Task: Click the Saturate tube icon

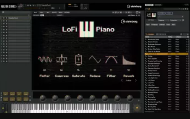Action: click(78, 59)
